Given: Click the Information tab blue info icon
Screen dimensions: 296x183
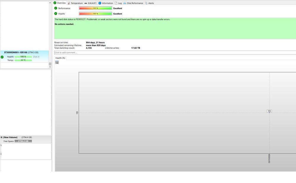Looking at the screenshot, I should [x=100, y=3].
